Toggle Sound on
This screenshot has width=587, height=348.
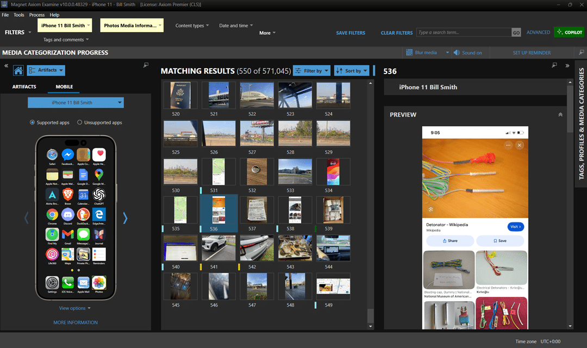(x=467, y=53)
